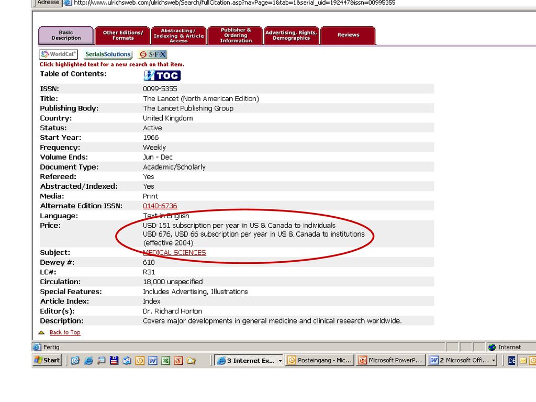The width and height of the screenshot is (536, 402).
Task: Click Includes Advertising, Illustrations text
Action: 195,292
